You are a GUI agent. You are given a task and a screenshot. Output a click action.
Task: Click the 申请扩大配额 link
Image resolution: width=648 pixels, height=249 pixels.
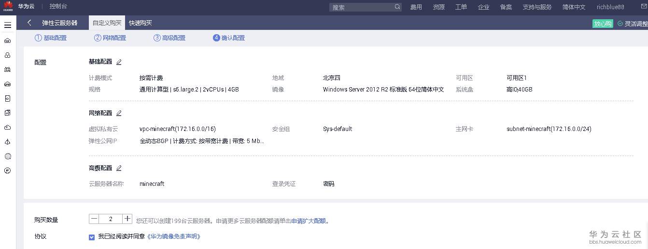click(x=309, y=221)
